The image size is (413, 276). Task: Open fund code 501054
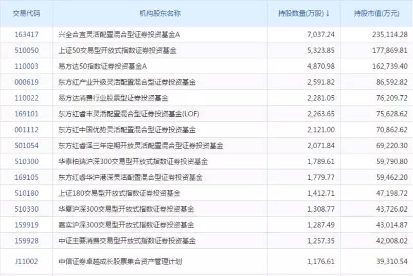point(26,145)
